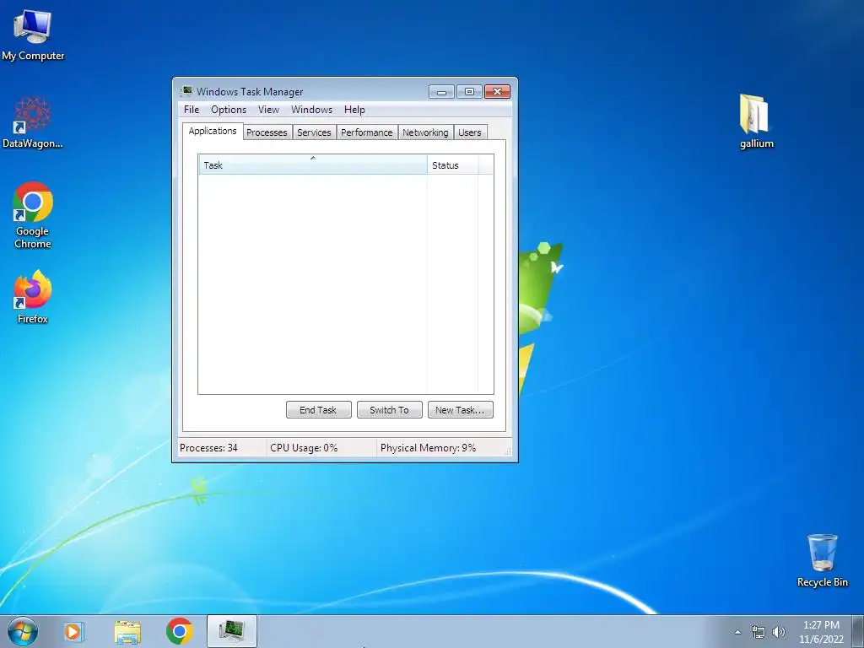Launch Firefox from the desktop shortcut

click(x=33, y=296)
